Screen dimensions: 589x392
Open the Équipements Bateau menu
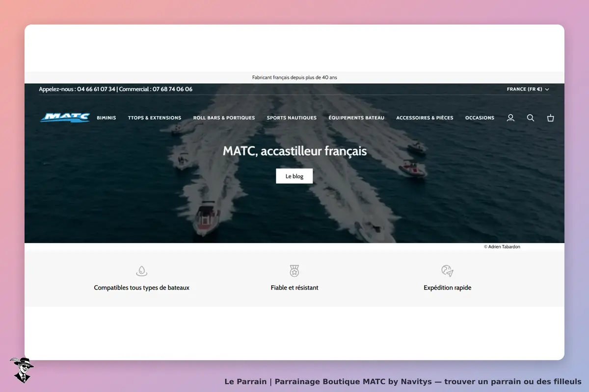click(x=356, y=118)
